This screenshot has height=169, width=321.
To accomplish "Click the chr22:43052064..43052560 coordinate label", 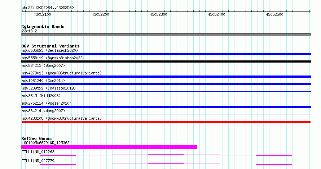I will pyautogui.click(x=48, y=8).
